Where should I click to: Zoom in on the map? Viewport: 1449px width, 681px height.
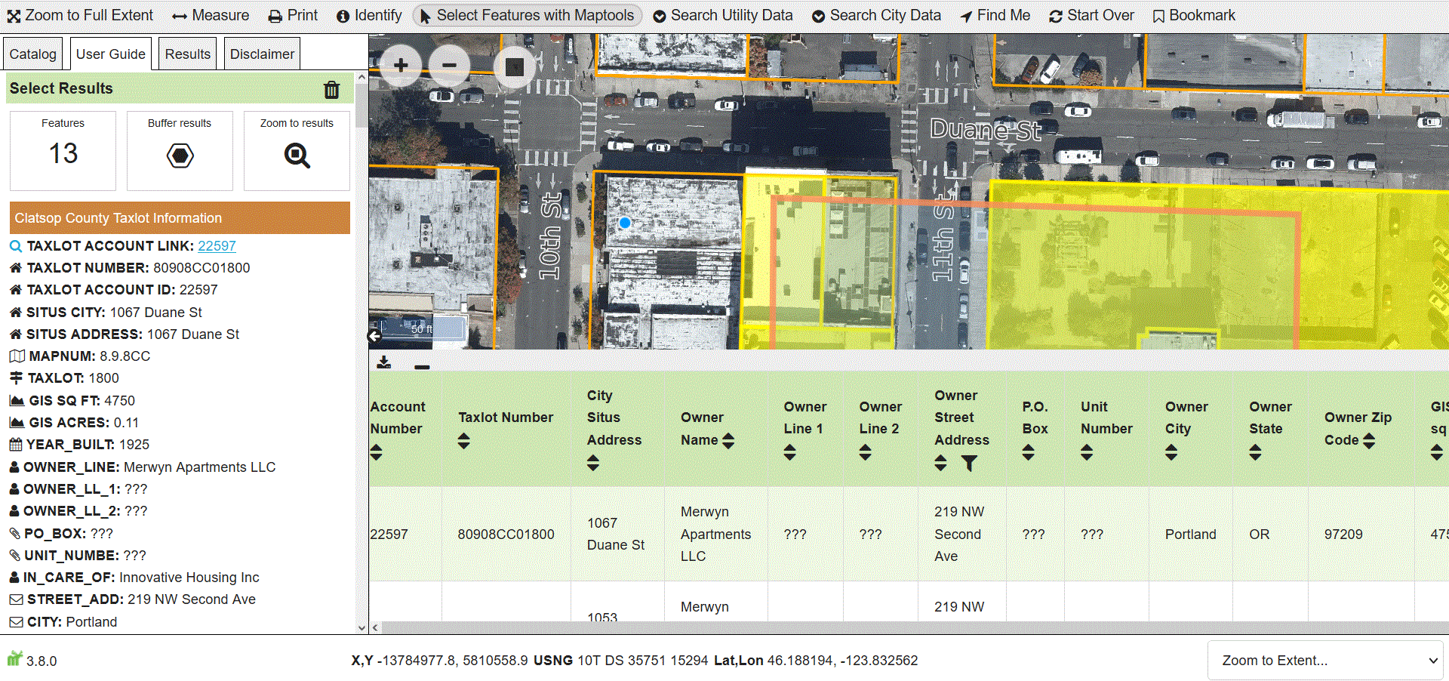point(401,66)
